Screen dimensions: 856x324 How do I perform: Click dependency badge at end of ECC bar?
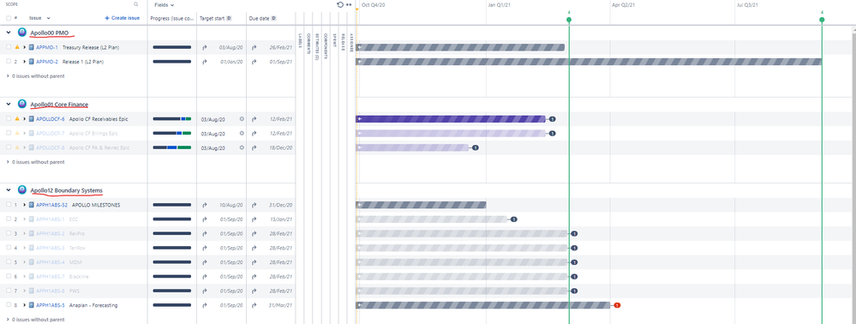pos(513,219)
